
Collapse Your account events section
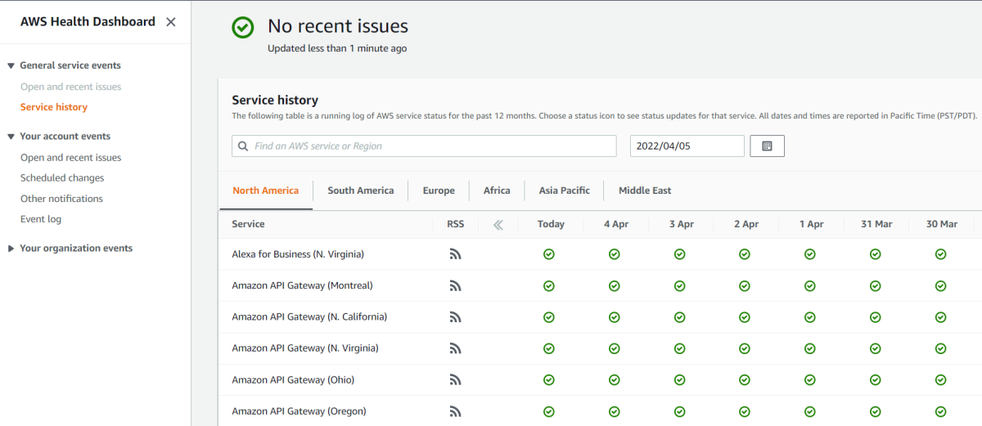(11, 137)
